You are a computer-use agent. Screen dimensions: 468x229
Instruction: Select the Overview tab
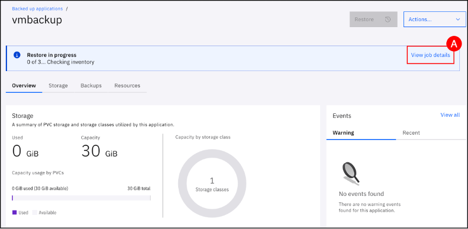[x=24, y=86]
